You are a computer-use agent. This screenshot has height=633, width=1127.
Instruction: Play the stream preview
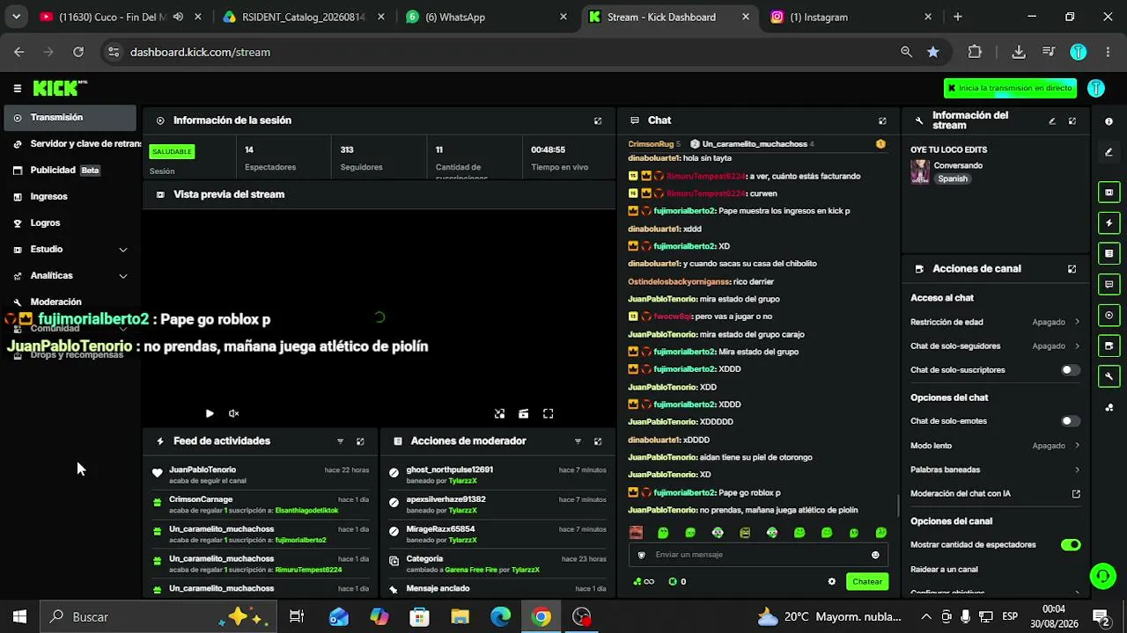coord(210,413)
